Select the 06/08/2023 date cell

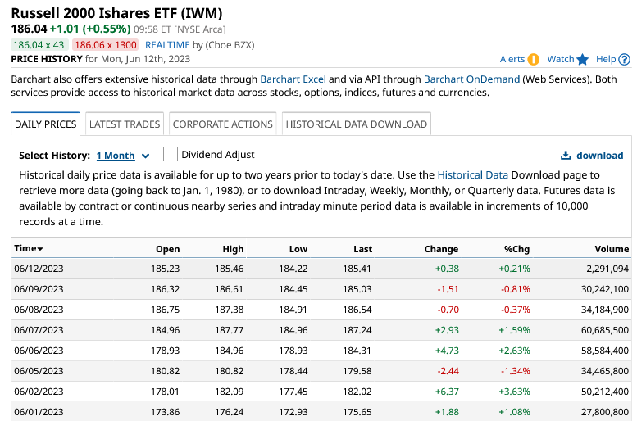[x=39, y=310]
